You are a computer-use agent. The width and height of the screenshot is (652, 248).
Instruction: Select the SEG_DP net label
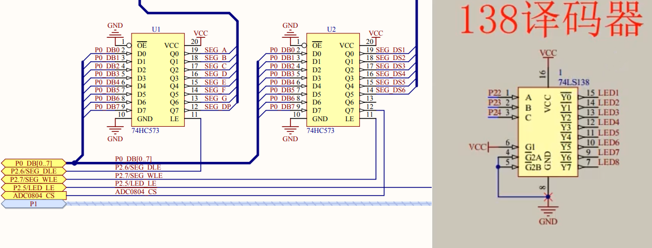[x=218, y=107]
